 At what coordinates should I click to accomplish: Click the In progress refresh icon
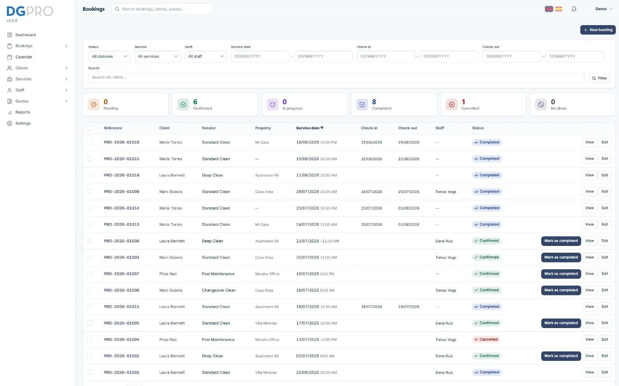pyautogui.click(x=273, y=105)
